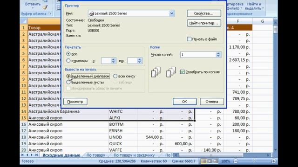
Task: Choose 'выделенные листы' radio option
Action: (x=68, y=83)
